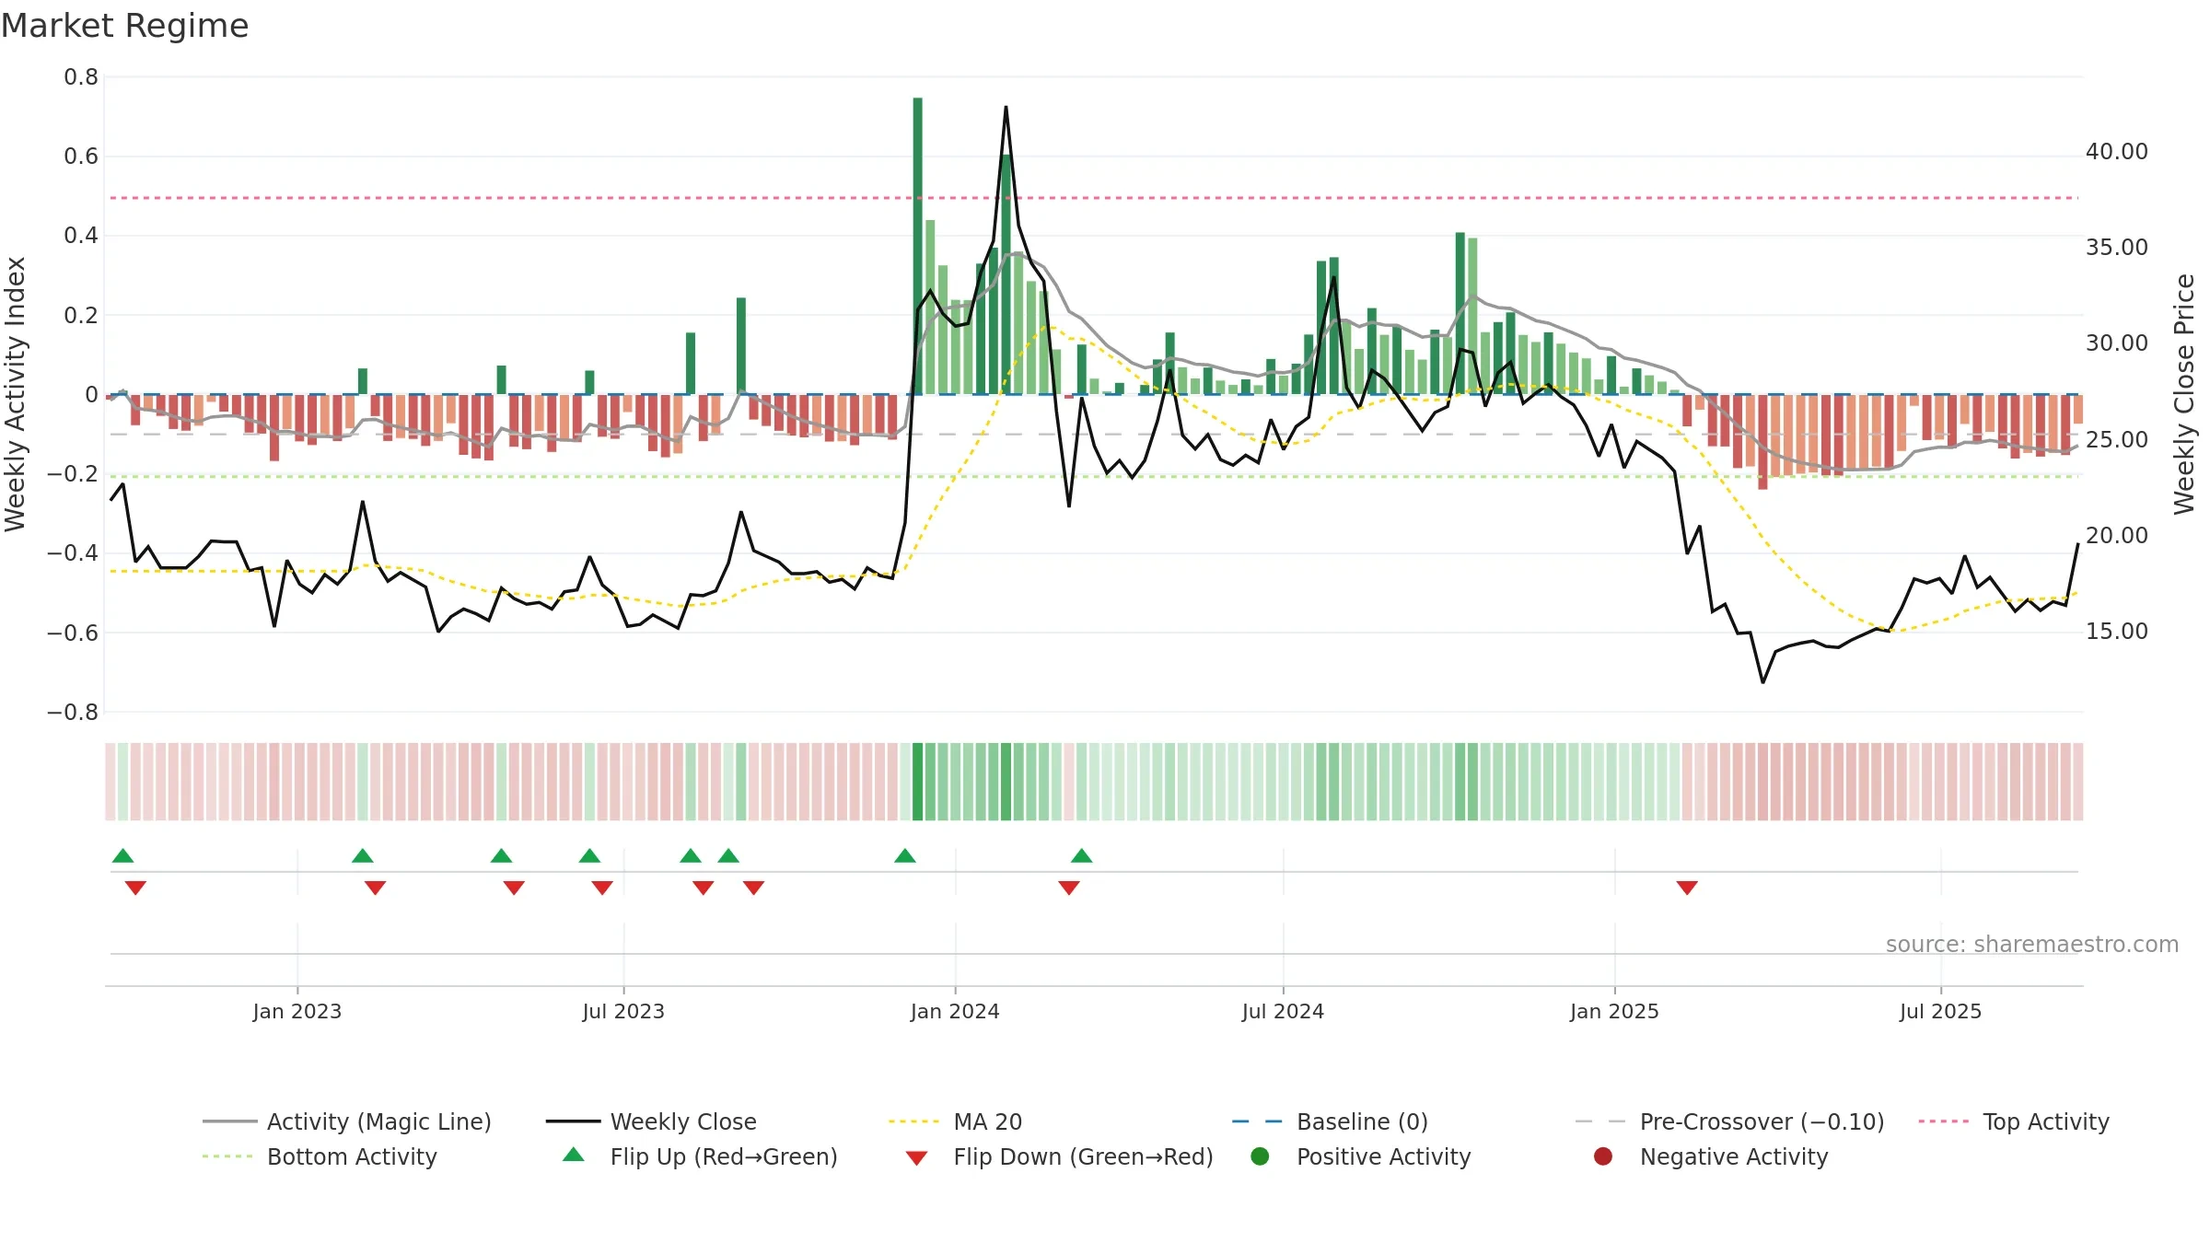The image size is (2210, 1243).
Task: Click the green bar nearest 0.6 in early 2024
Action: (x=1006, y=274)
